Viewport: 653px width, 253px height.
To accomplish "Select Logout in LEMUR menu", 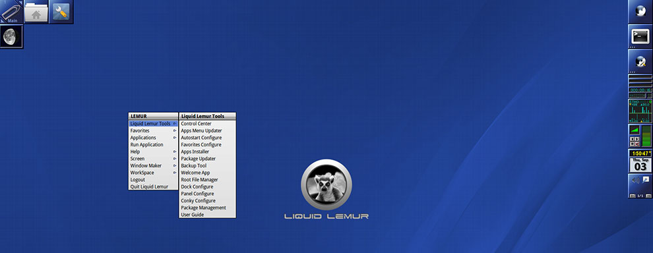I will click(x=153, y=180).
